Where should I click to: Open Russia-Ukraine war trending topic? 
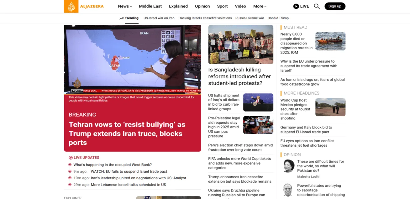(250, 18)
